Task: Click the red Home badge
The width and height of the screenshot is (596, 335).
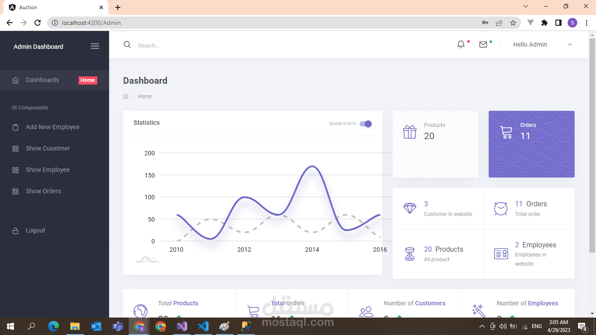Action: tap(88, 80)
